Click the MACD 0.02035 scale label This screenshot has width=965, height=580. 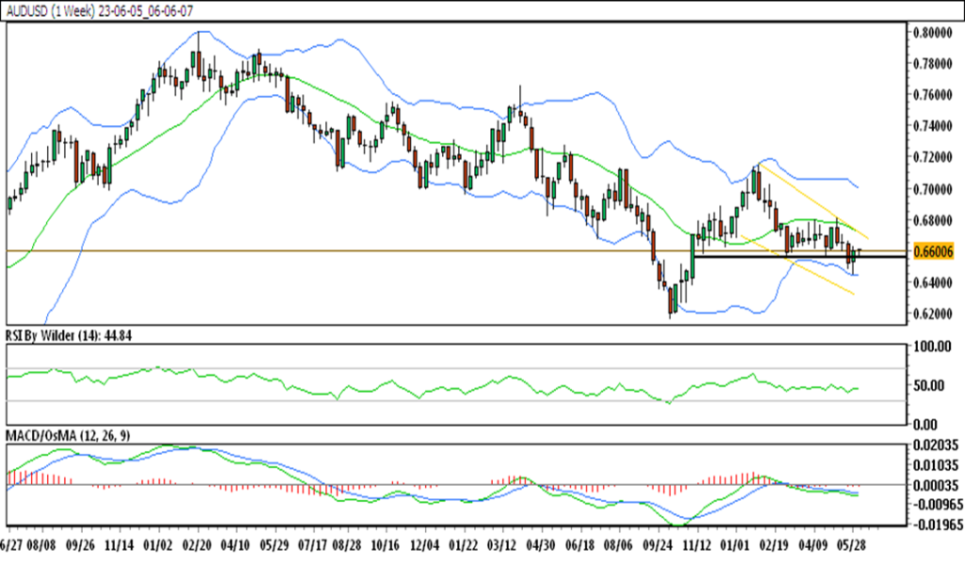coord(937,446)
